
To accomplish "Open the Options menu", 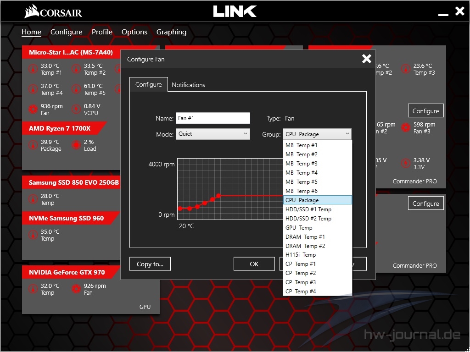I will coord(134,32).
